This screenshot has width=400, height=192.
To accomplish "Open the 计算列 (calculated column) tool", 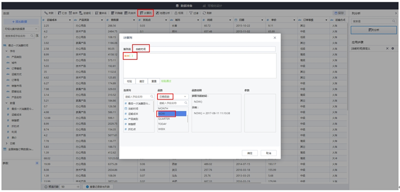I will (145, 13).
